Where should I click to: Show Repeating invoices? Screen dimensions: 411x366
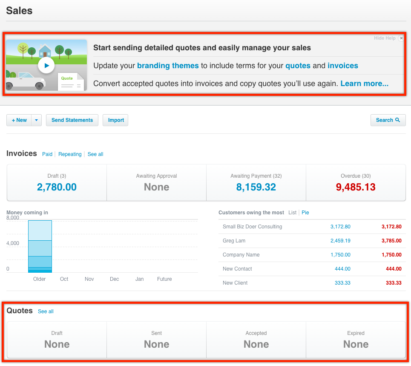click(70, 154)
